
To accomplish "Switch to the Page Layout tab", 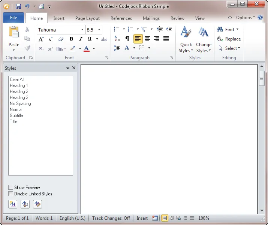I will [87, 18].
